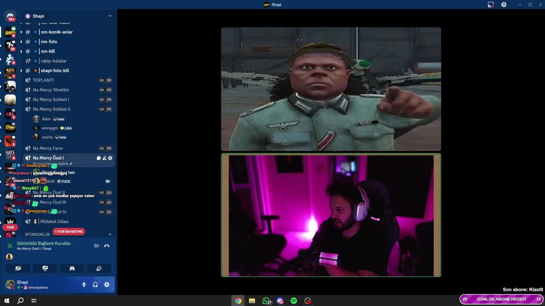Open Task View on taskbar
The height and width of the screenshot is (306, 545).
[34, 301]
